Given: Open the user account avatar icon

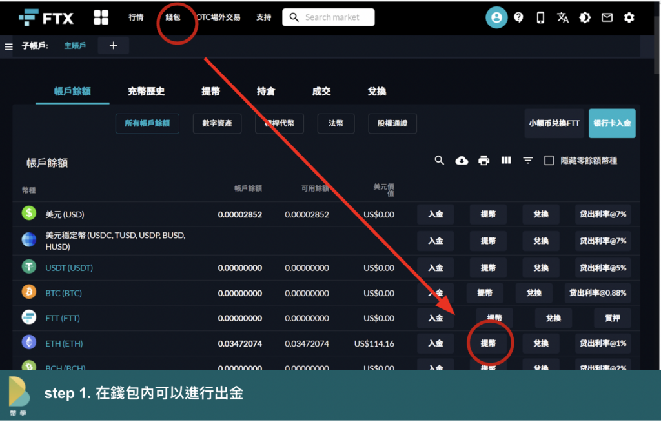Looking at the screenshot, I should [496, 17].
